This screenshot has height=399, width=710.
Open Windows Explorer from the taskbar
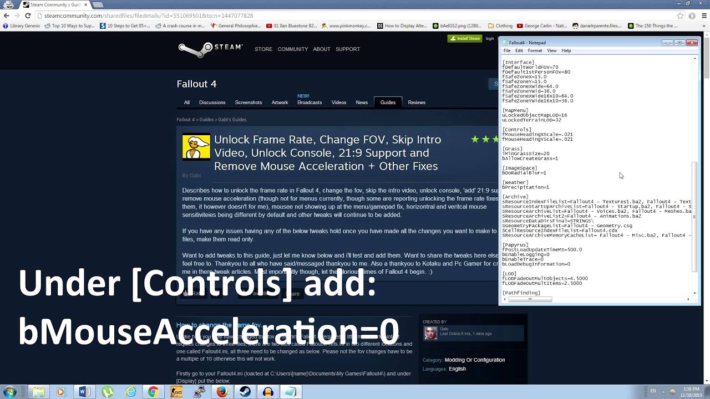[38, 392]
